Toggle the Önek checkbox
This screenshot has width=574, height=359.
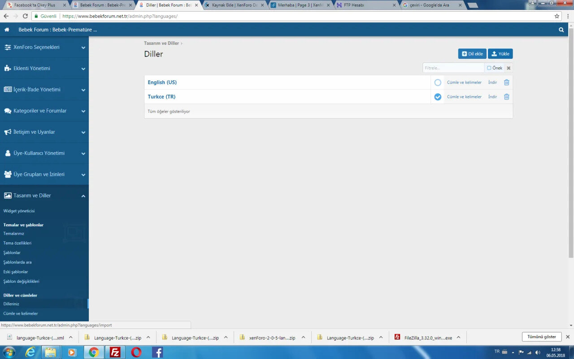point(489,68)
